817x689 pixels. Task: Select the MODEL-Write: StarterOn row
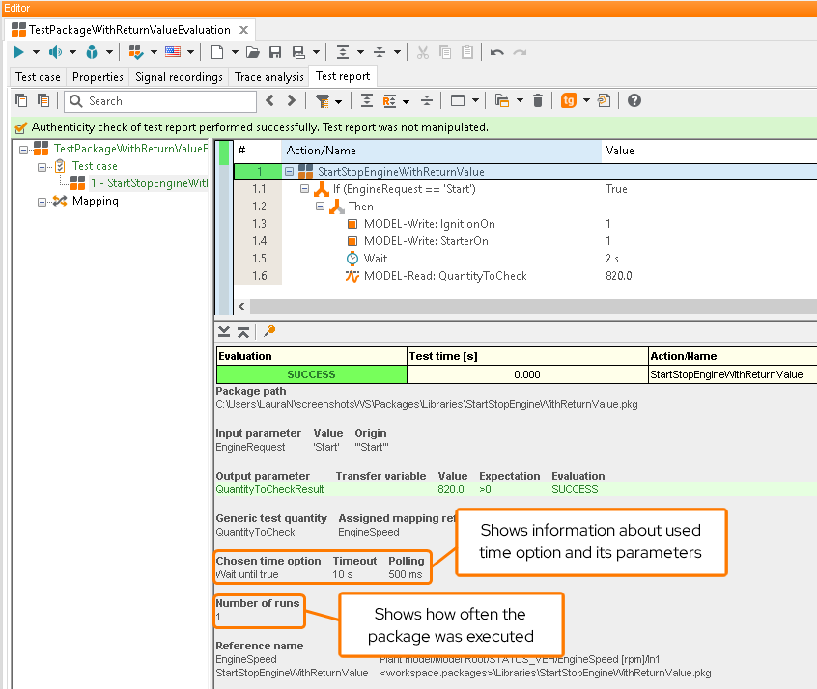tap(525, 241)
